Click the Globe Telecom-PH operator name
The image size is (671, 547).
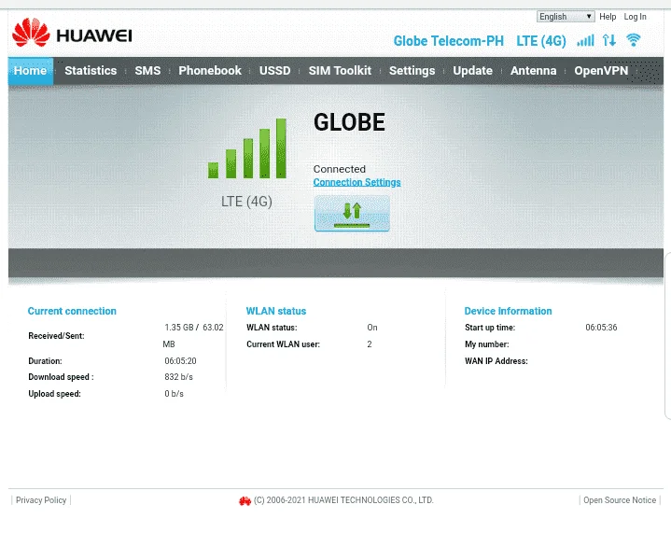point(449,41)
